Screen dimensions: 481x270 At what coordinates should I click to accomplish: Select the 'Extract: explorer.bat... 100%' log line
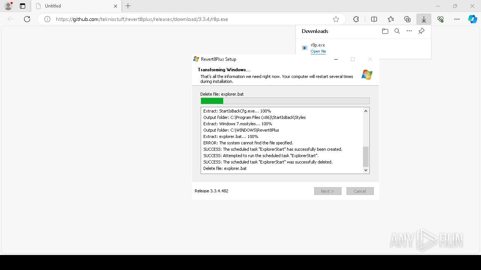pos(231,136)
